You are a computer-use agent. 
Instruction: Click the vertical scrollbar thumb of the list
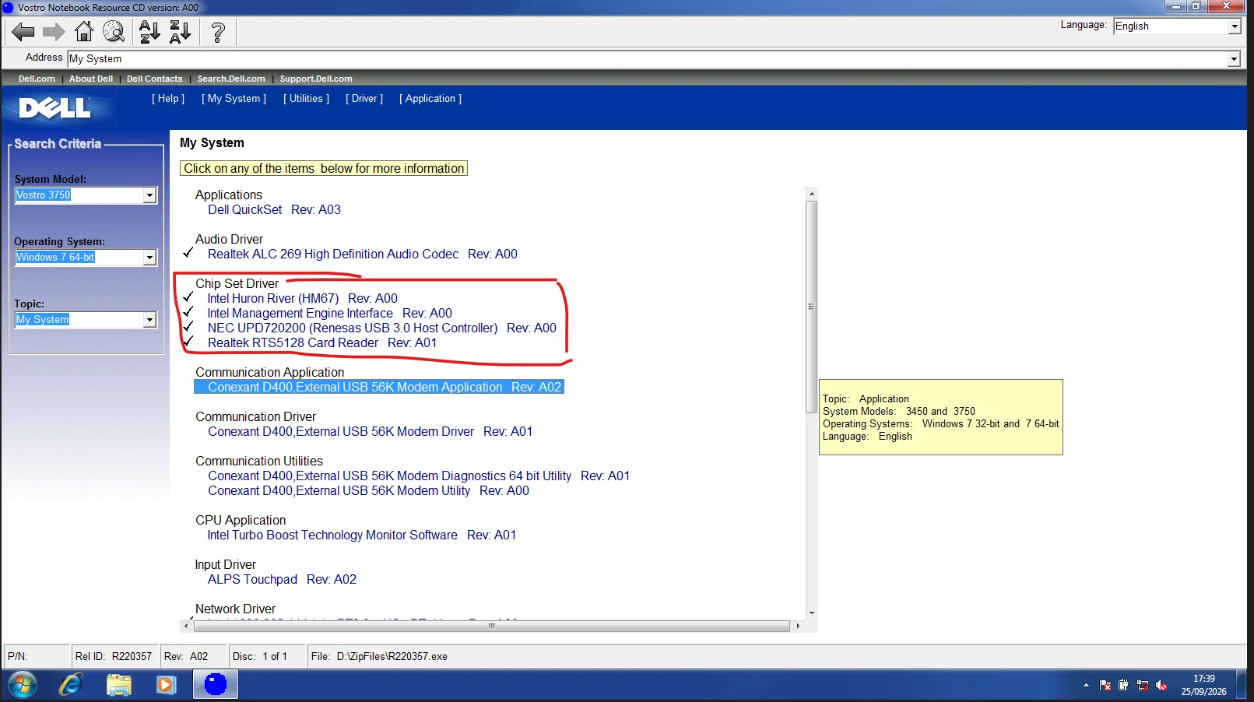click(x=811, y=307)
